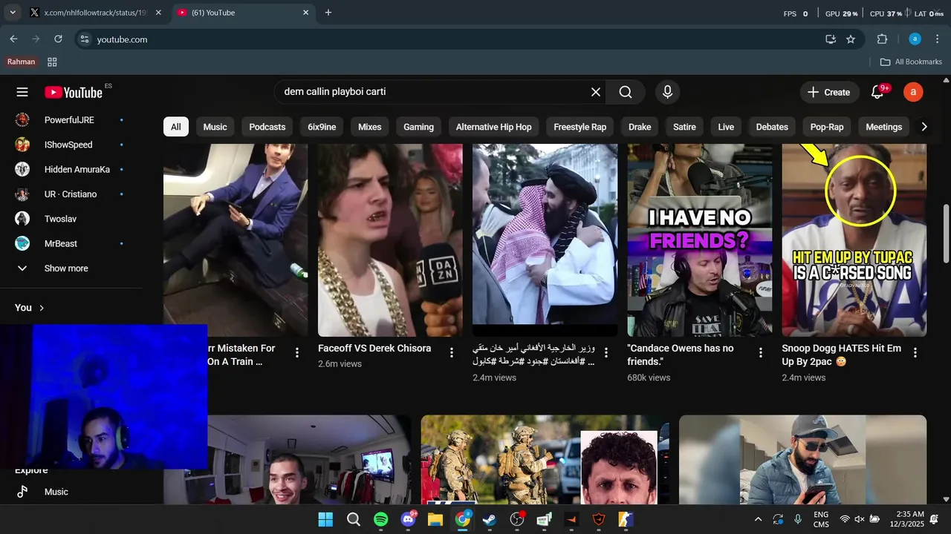Image resolution: width=951 pixels, height=534 pixels.
Task: Open Steam from the taskbar
Action: [x=490, y=519]
